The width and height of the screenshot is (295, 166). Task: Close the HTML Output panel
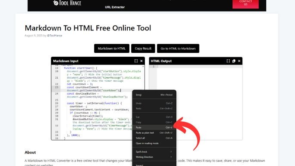239,61
